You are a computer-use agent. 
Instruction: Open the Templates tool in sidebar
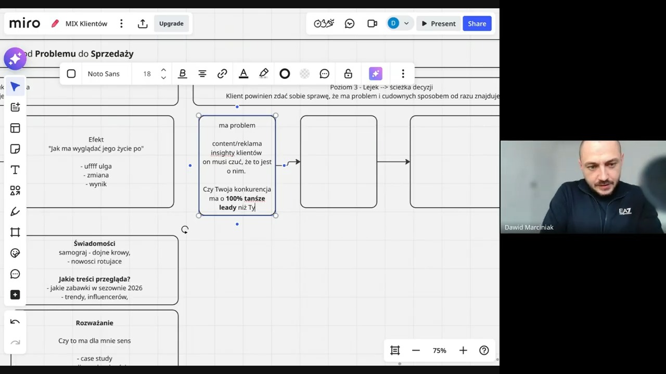pos(15,128)
